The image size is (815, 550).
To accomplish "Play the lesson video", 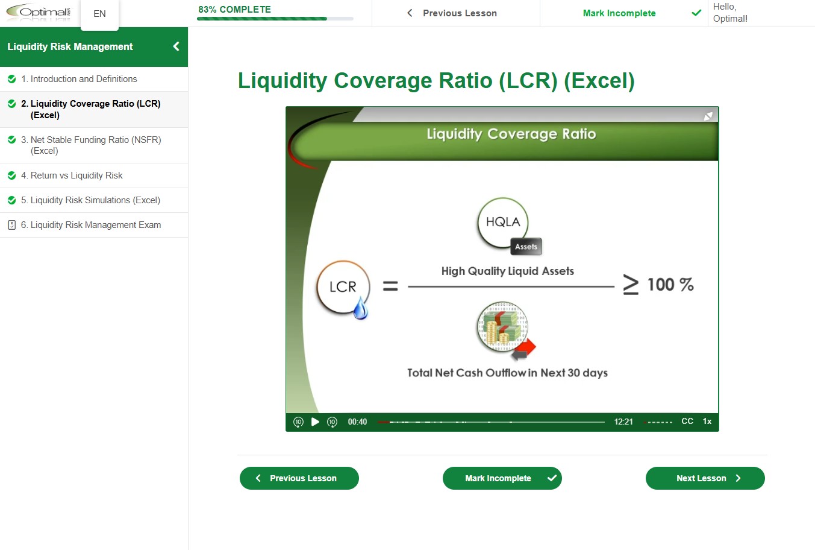I will (x=315, y=422).
